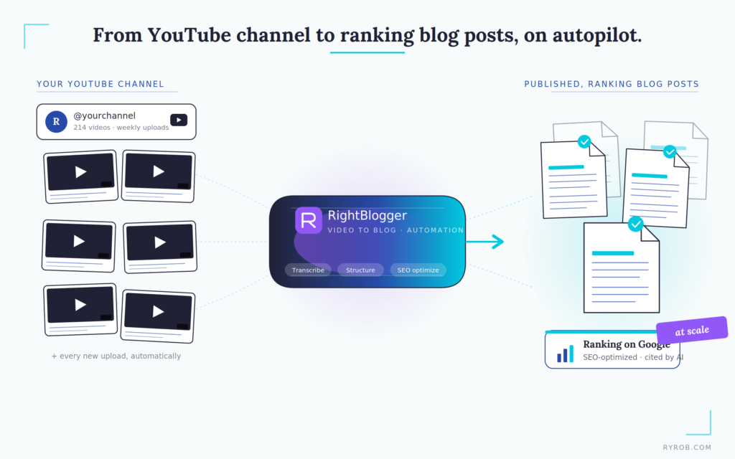Open the @yourchannel channel card

point(116,121)
